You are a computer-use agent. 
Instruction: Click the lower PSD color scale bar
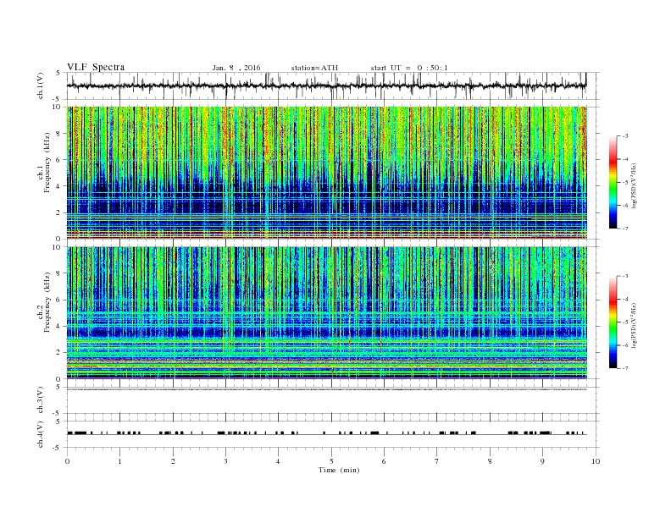point(613,322)
